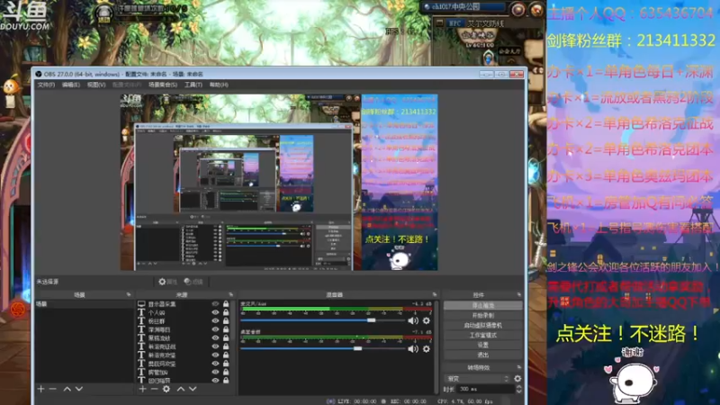Move scene up in the scenes panel
Screen dimensions: 720x405
[x=67, y=389]
